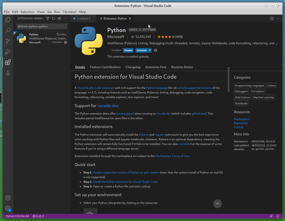Open the Pylance link
The image size is (285, 221).
tap(144, 135)
